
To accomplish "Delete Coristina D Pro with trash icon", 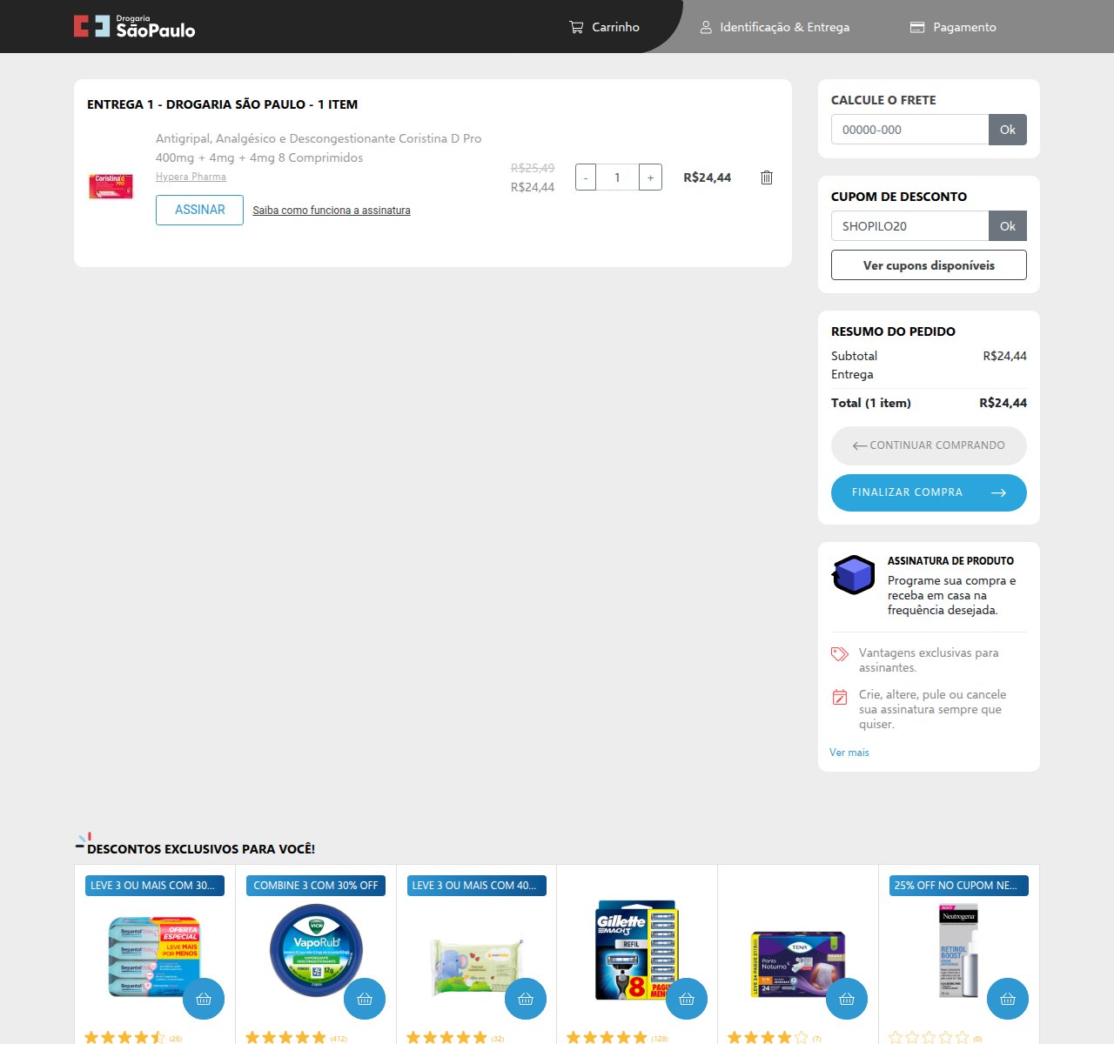I will pyautogui.click(x=767, y=177).
